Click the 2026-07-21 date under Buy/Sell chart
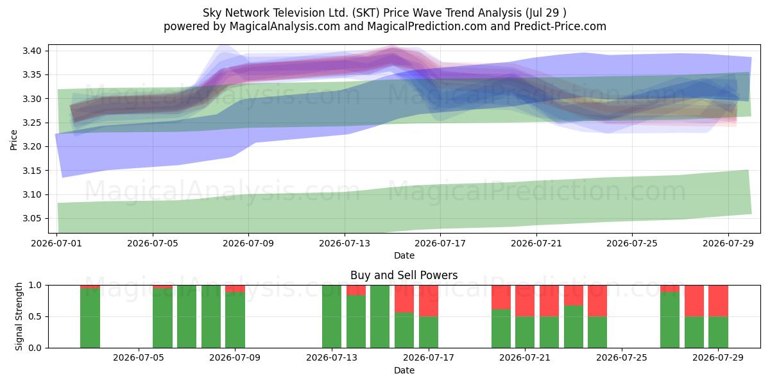 click(526, 358)
